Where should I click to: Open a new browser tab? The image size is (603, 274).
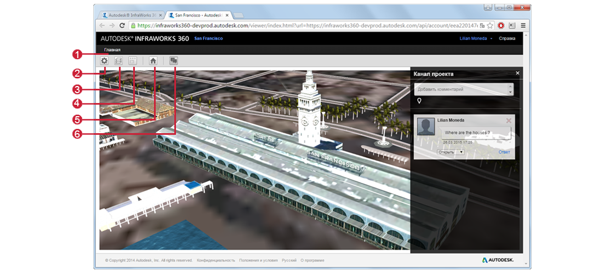239,15
